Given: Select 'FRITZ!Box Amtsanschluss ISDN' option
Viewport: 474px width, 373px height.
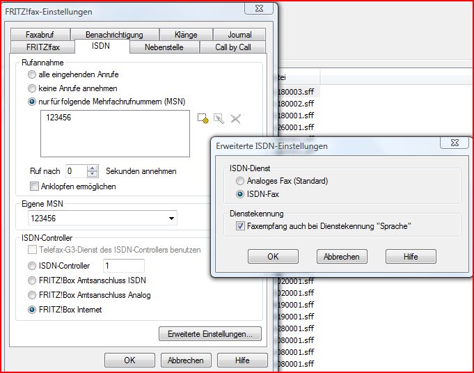Looking at the screenshot, I should tap(32, 280).
